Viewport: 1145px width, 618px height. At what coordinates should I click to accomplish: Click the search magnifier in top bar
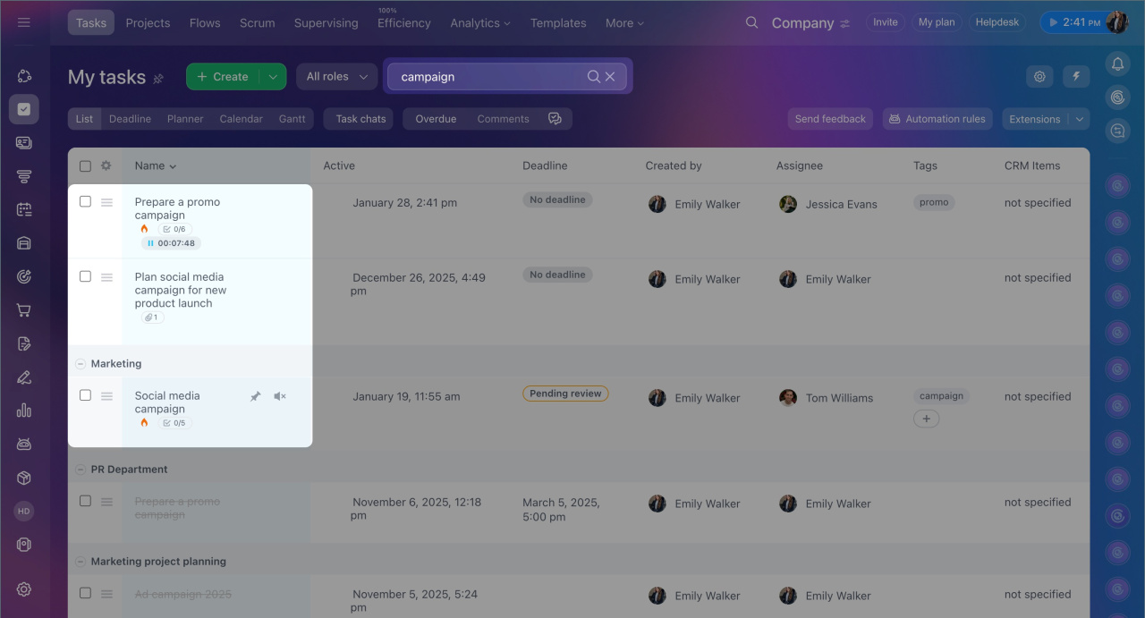click(752, 22)
